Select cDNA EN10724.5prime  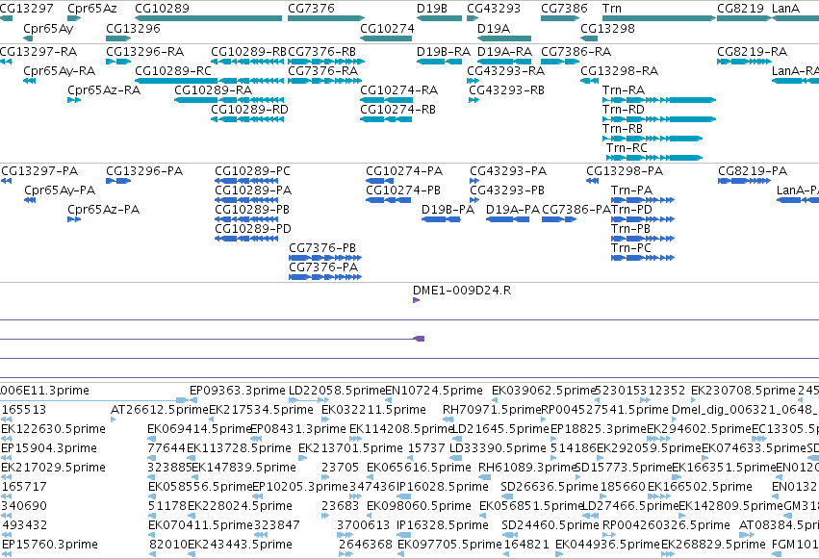389,400
